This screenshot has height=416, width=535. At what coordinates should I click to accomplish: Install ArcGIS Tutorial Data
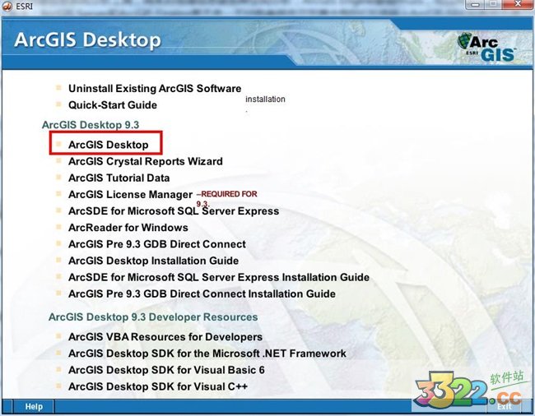coord(119,178)
